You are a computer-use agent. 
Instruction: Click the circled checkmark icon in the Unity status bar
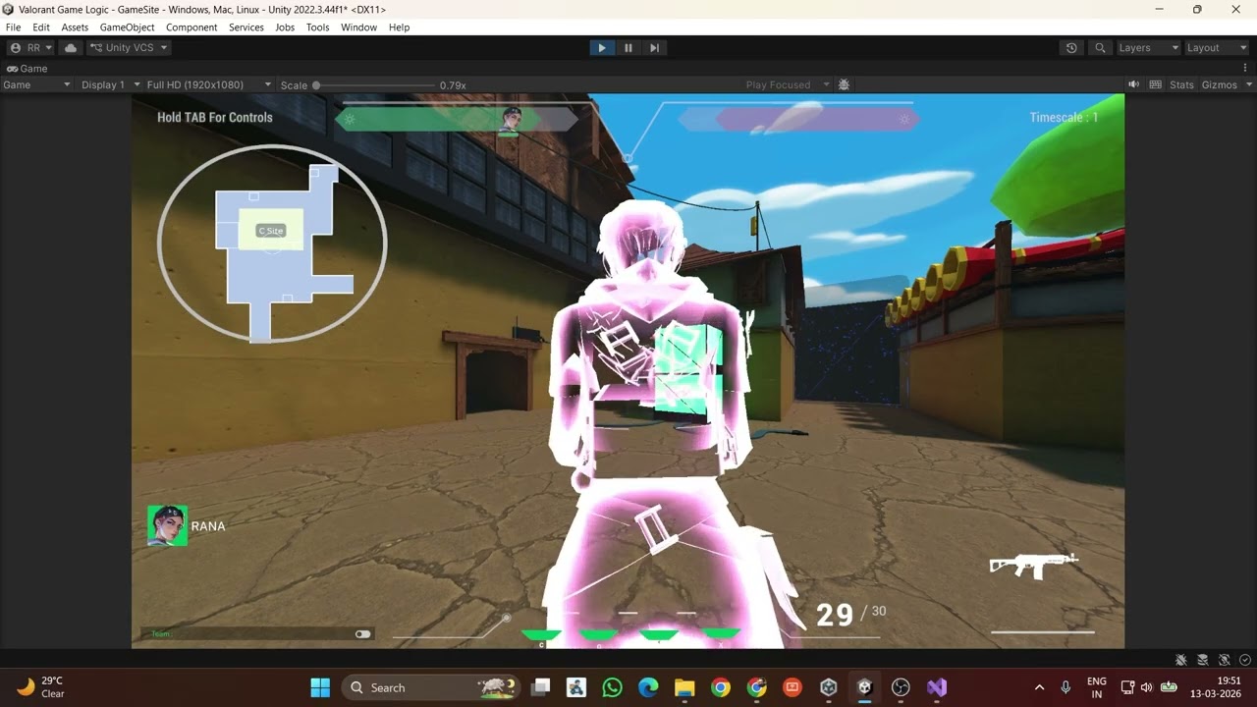tap(1245, 660)
